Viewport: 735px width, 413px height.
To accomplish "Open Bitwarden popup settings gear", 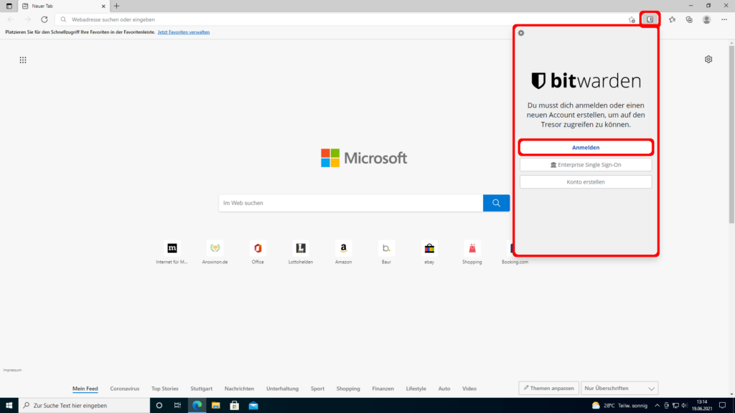I will tap(521, 33).
